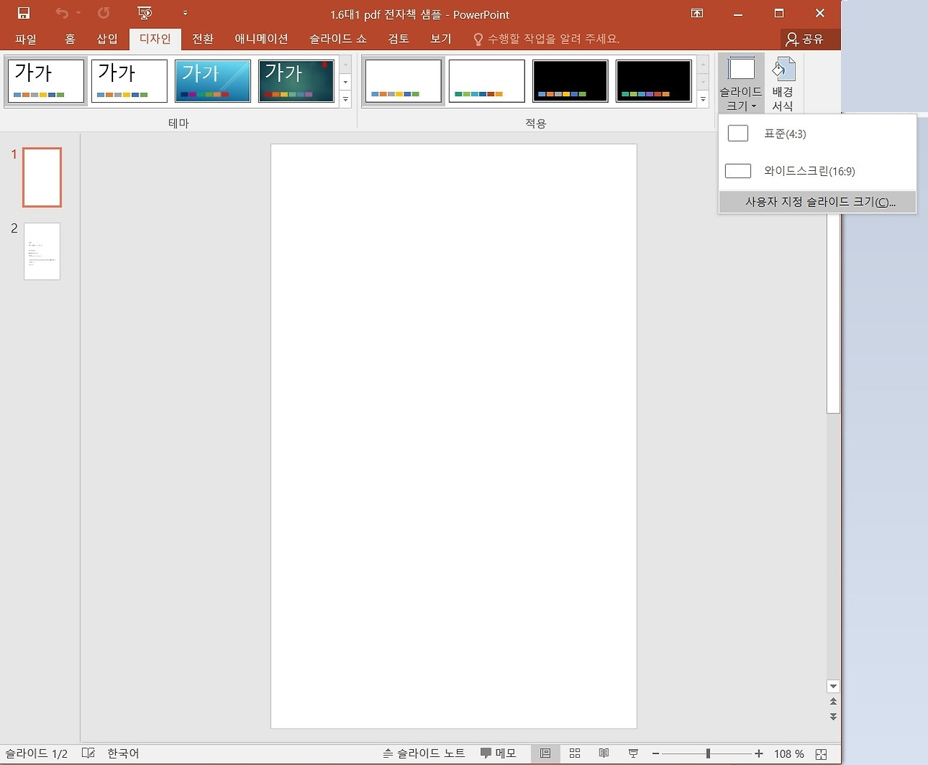Select the first black variant
Viewport: 928px width, 765px height.
coord(570,81)
